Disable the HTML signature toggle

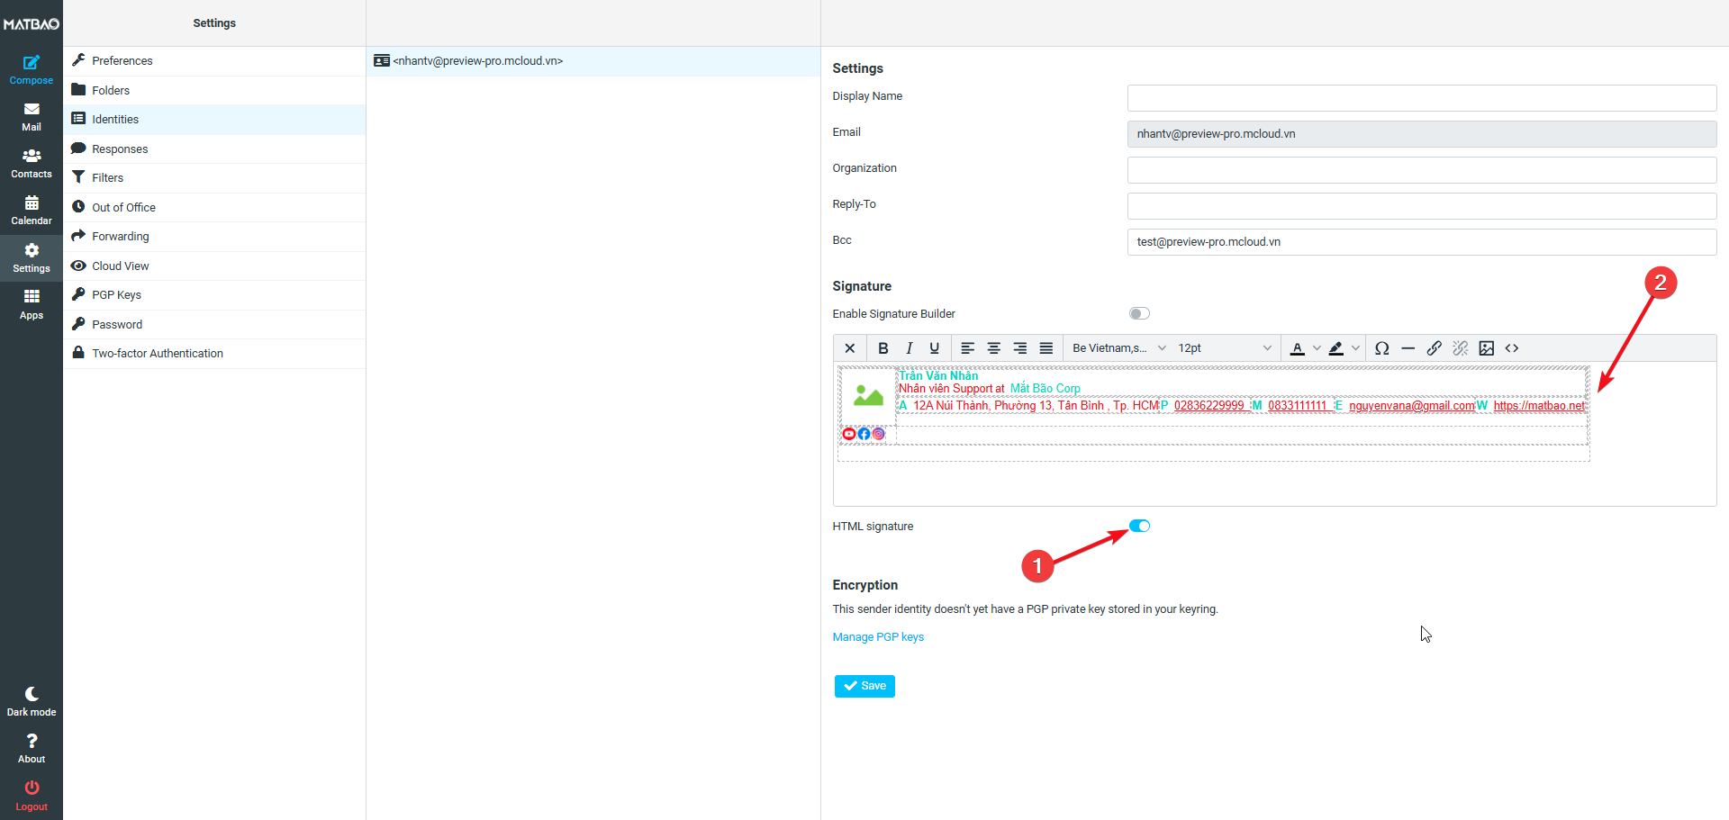coord(1139,527)
